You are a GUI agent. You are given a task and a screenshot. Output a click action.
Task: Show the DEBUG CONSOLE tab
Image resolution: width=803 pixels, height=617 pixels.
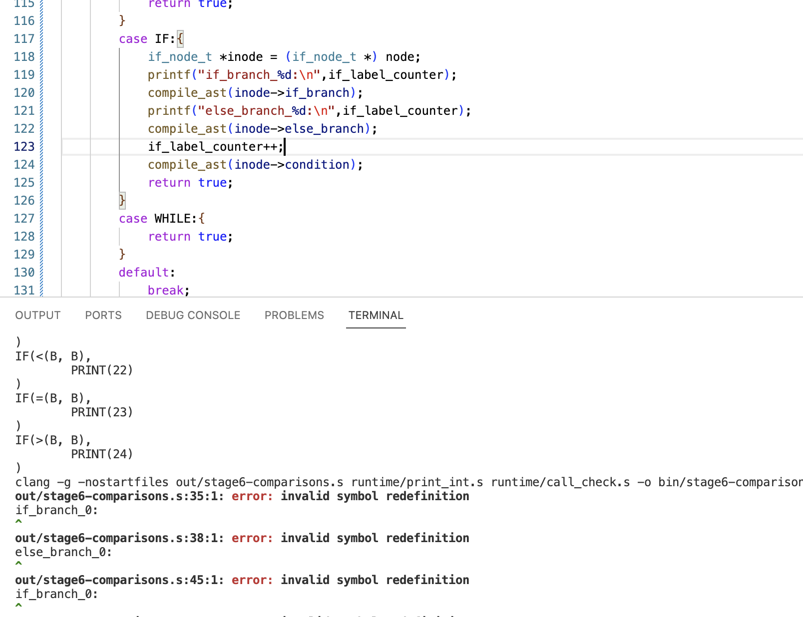[x=193, y=315]
